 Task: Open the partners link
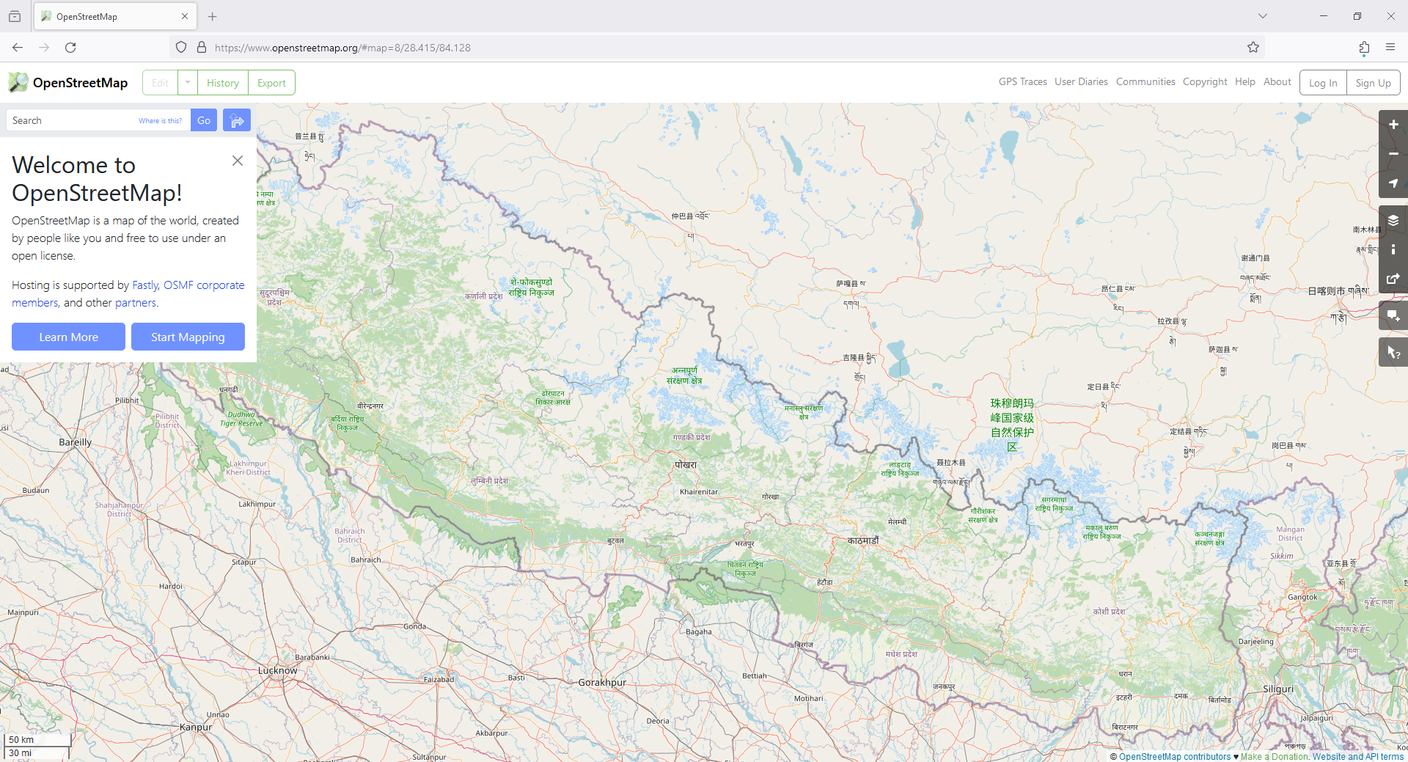tap(135, 303)
